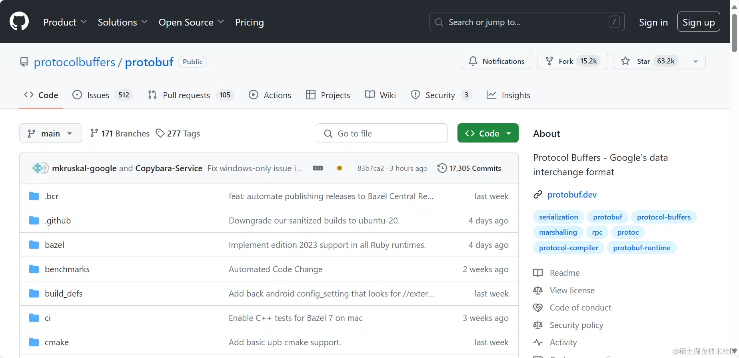Click the pulse icon beside Activity
The image size is (739, 358).
(x=538, y=342)
